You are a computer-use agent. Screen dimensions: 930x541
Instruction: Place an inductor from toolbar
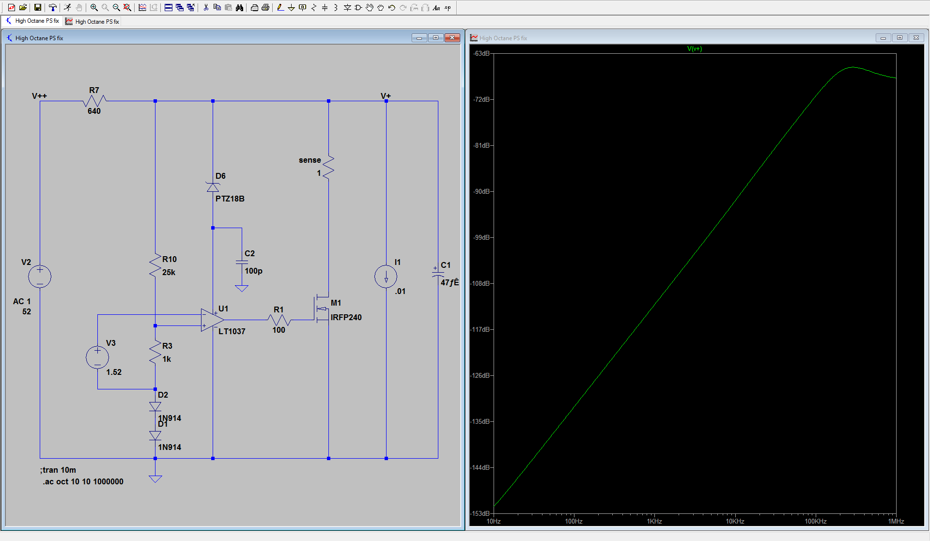click(336, 7)
